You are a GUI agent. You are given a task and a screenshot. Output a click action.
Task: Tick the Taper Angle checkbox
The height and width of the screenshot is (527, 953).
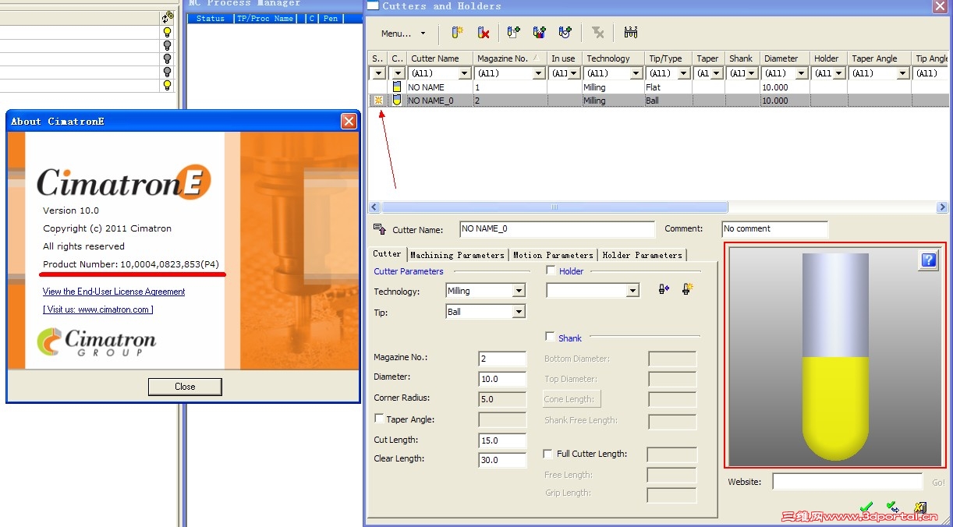pos(379,419)
